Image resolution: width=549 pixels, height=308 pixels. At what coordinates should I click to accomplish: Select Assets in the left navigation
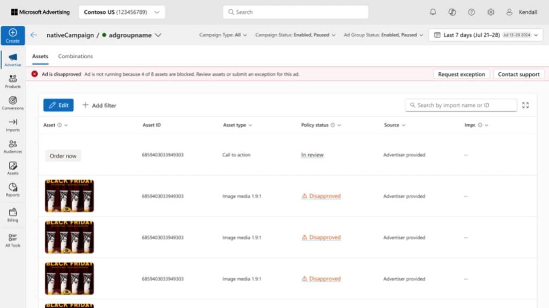[x=12, y=167]
